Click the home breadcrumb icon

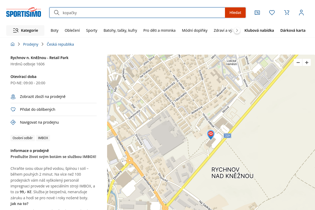(x=13, y=44)
